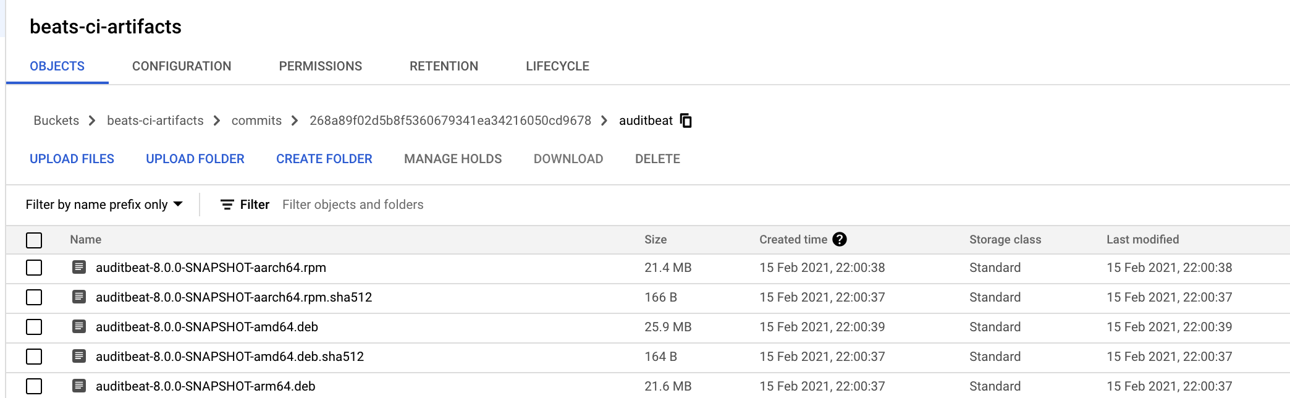Click the 166 B size cell
The image size is (1290, 398).
660,297
